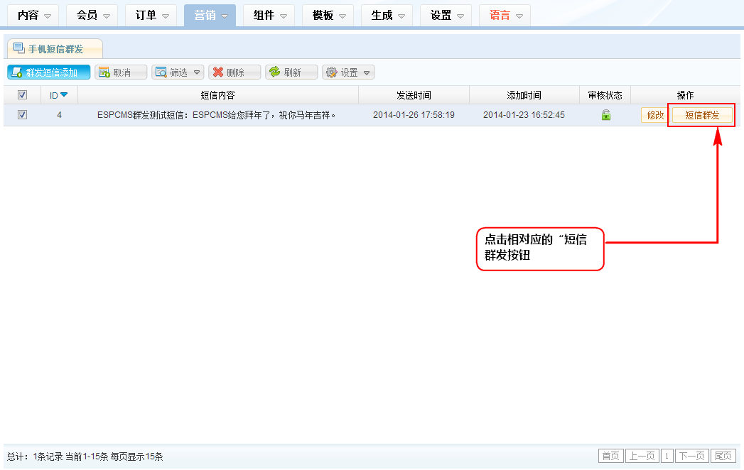The image size is (744, 470).
Task: Open the 营销 menu dropdown
Action: (210, 15)
